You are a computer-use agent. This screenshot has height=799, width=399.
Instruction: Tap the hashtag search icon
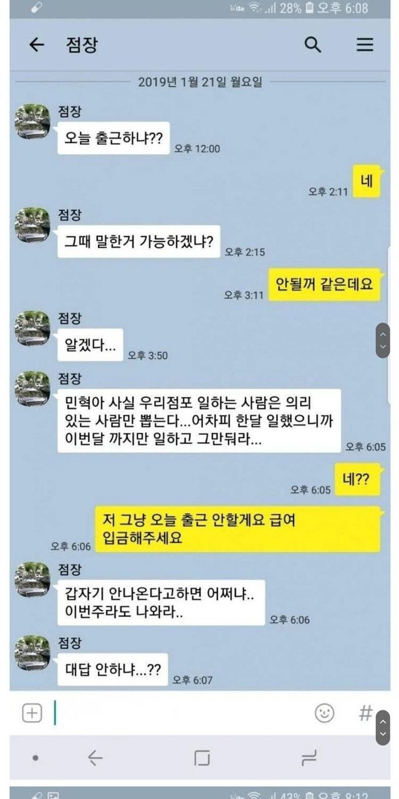[366, 713]
